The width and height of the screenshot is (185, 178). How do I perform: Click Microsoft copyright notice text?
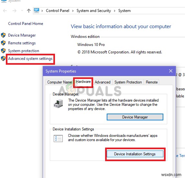coord(120,52)
